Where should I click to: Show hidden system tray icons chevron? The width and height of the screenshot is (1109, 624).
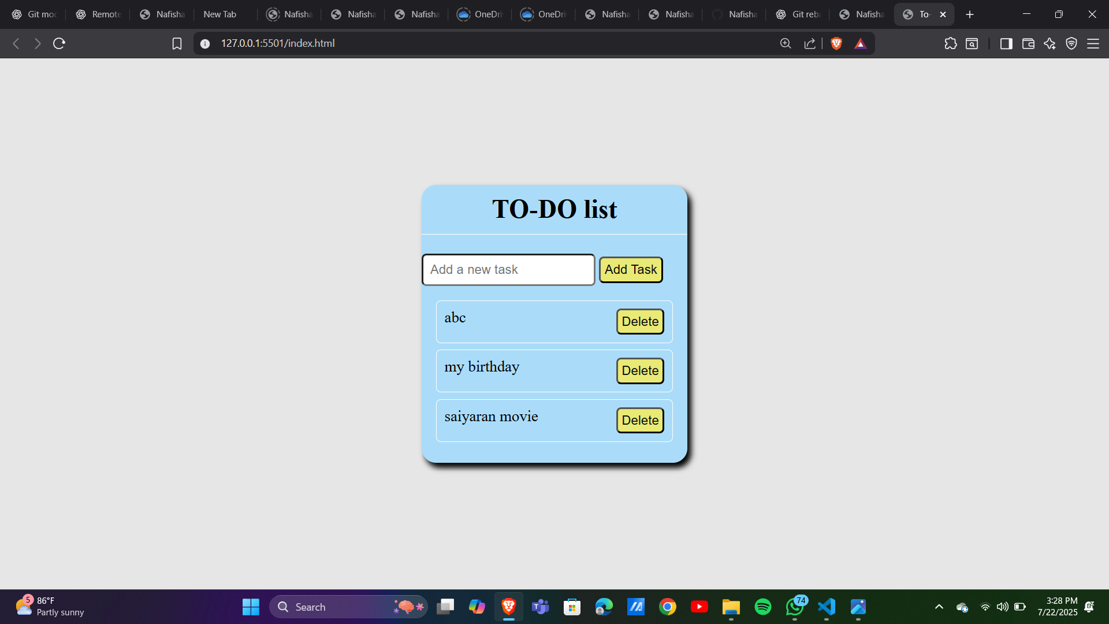coord(939,607)
